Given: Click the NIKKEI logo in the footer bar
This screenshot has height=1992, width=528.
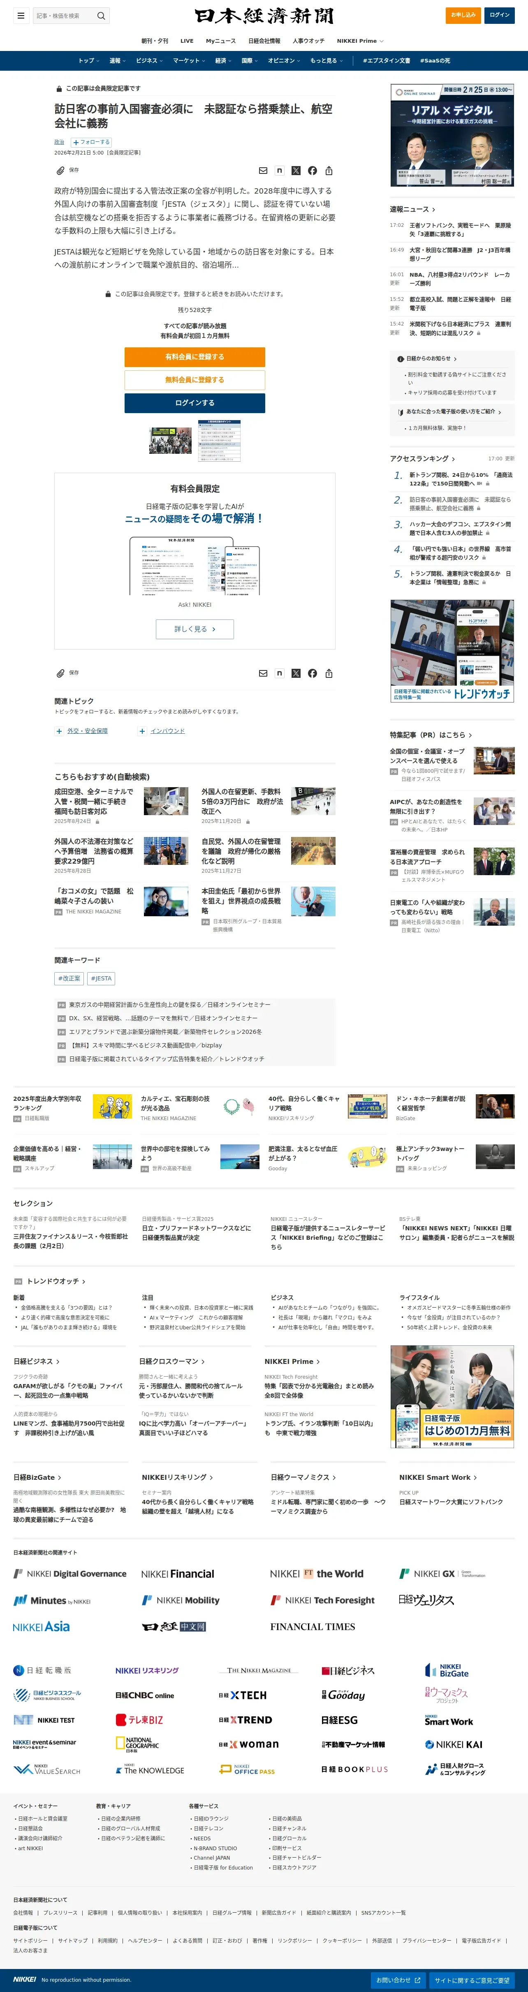Looking at the screenshot, I should [x=25, y=1980].
